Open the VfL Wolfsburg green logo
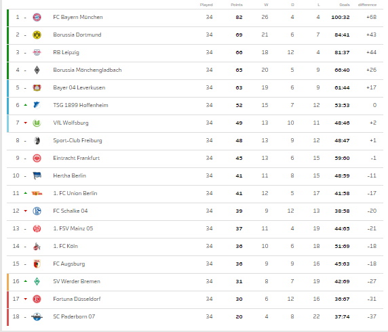Viewport: 388px width, 332px height. pos(37,123)
